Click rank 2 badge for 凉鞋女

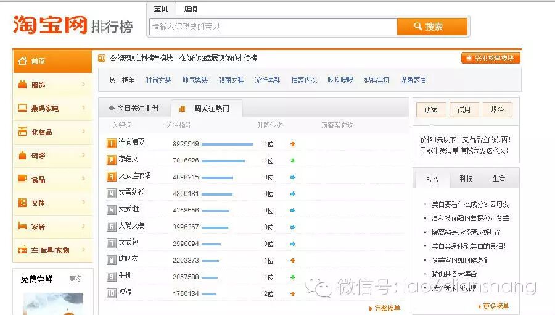[111, 160]
